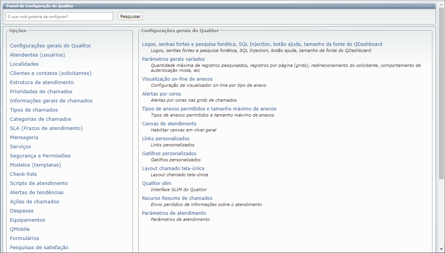Open Gatilhos personalizados heading link
The height and width of the screenshot is (253, 445).
tap(169, 154)
